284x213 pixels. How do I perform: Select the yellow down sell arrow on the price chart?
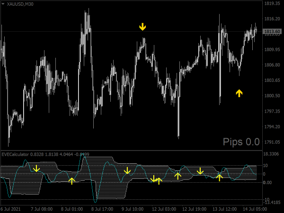[142, 27]
